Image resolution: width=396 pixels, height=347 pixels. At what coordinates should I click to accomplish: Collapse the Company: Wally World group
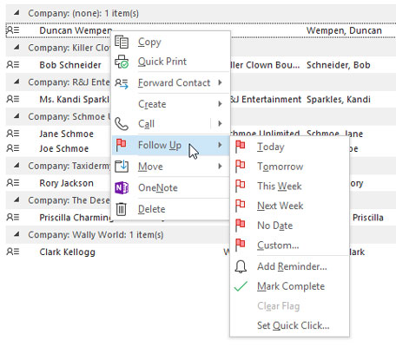[x=16, y=234]
